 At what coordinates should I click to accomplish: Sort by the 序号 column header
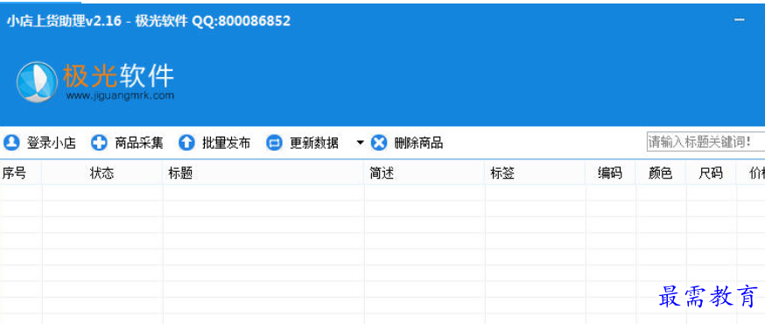pos(20,173)
